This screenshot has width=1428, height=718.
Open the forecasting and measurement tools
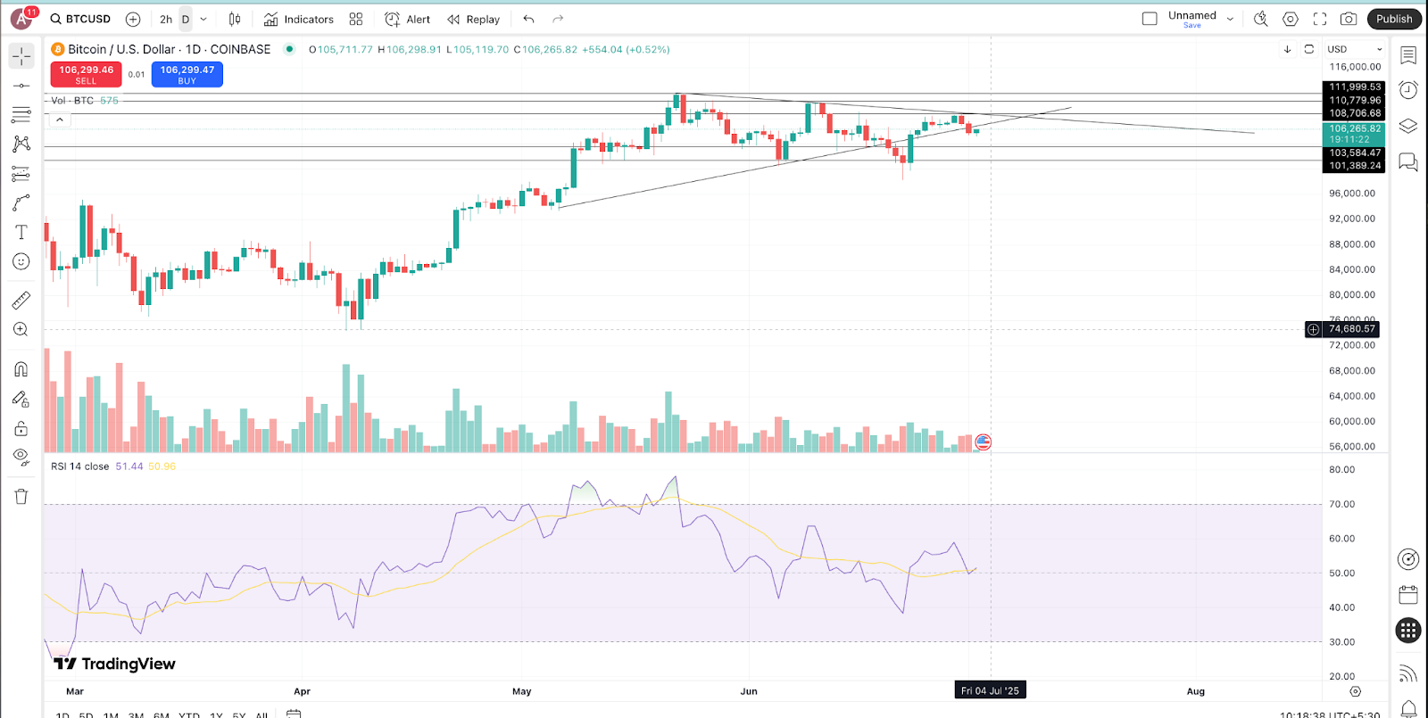(21, 173)
